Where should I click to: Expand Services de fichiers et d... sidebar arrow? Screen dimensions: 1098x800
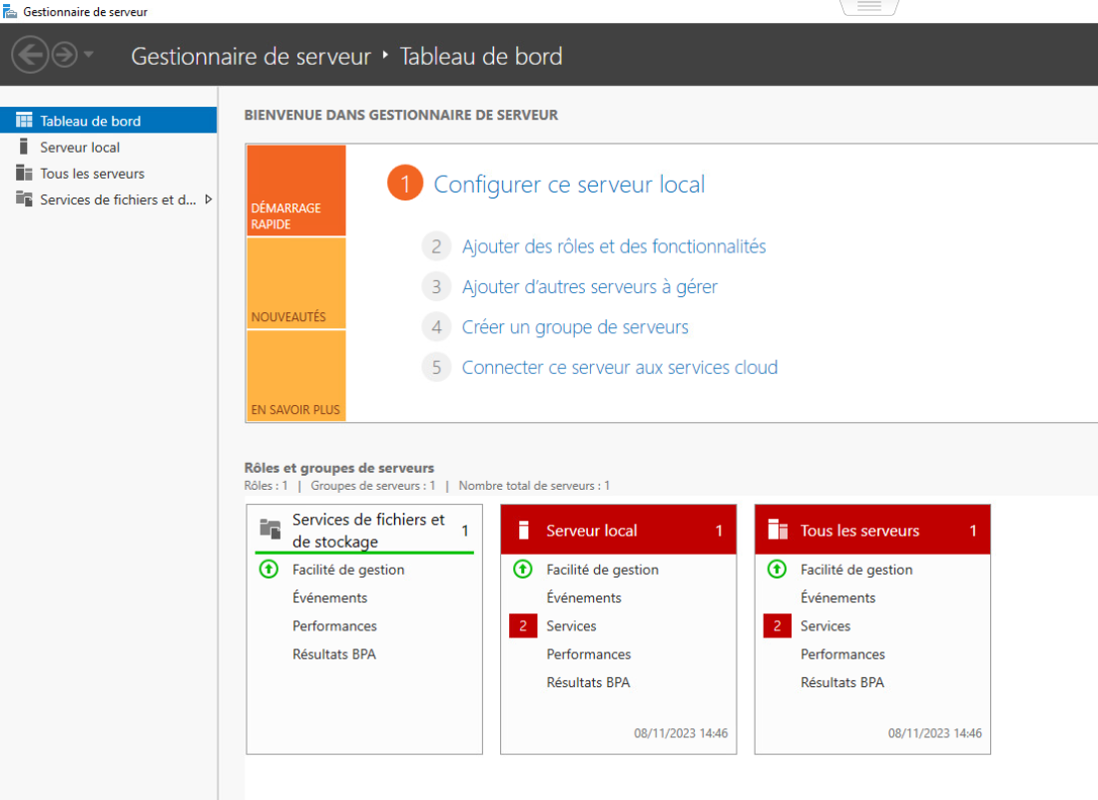pos(208,200)
